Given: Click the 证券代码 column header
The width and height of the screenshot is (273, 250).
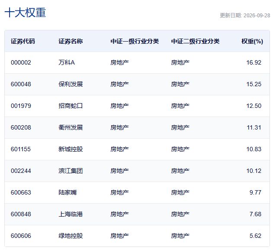Looking at the screenshot, I should coord(23,41).
